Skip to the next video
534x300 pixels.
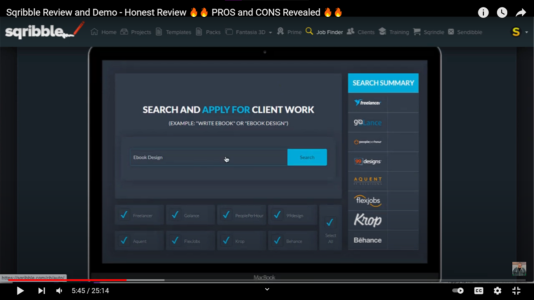41,291
